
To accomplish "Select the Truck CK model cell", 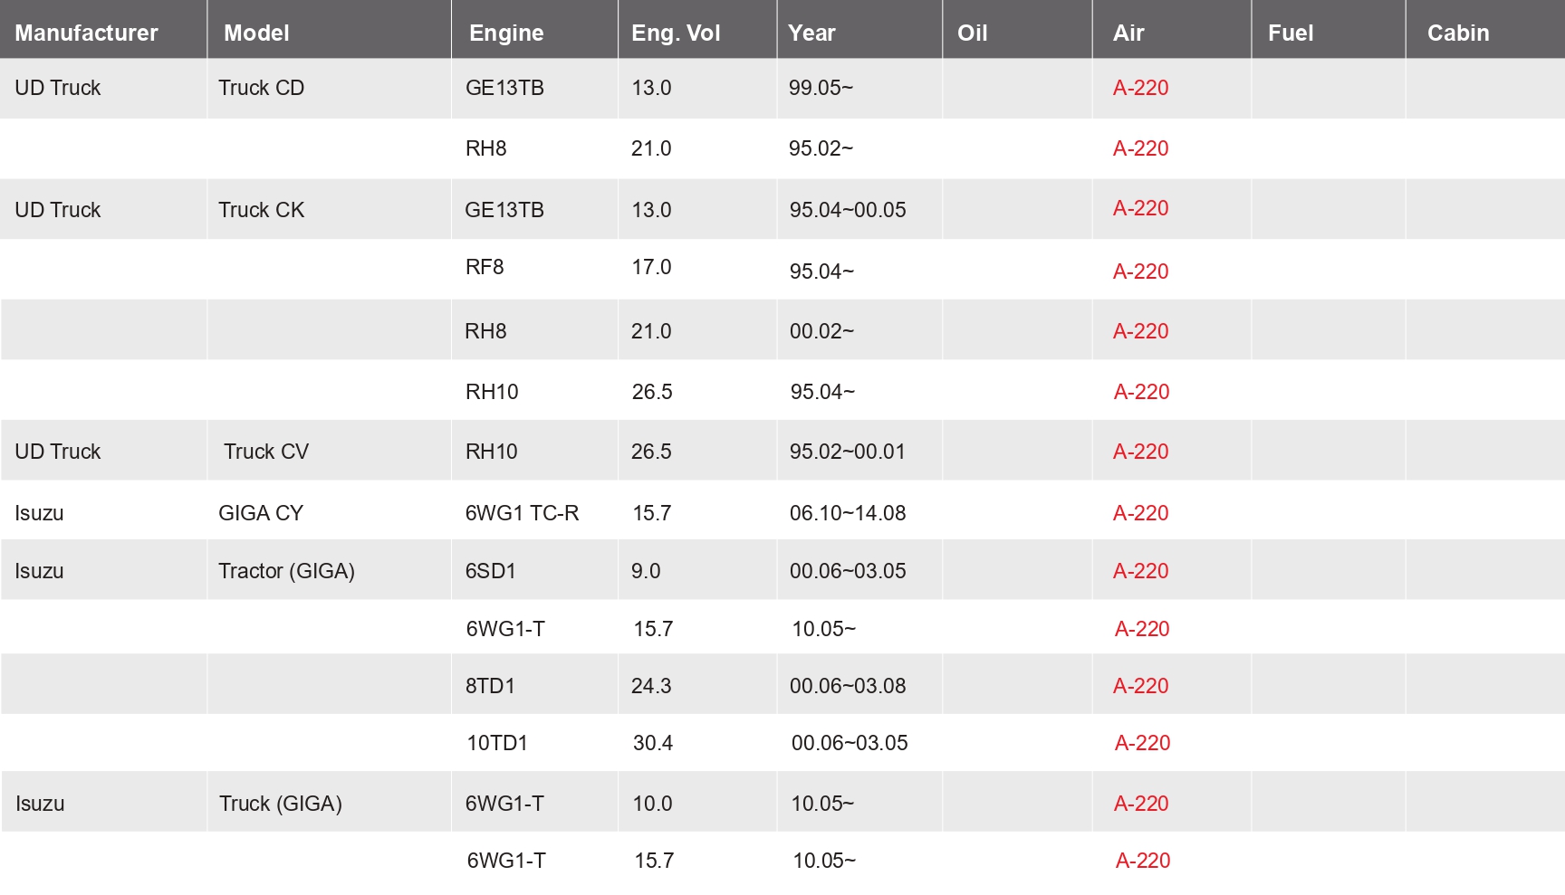I will pos(261,210).
